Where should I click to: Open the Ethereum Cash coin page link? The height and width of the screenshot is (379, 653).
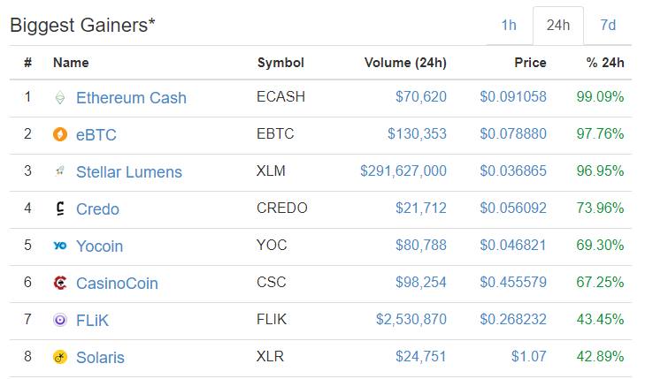pyautogui.click(x=131, y=98)
